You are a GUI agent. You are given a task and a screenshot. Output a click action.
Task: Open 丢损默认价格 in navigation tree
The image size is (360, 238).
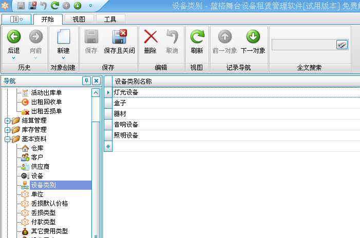pyautogui.click(x=49, y=204)
